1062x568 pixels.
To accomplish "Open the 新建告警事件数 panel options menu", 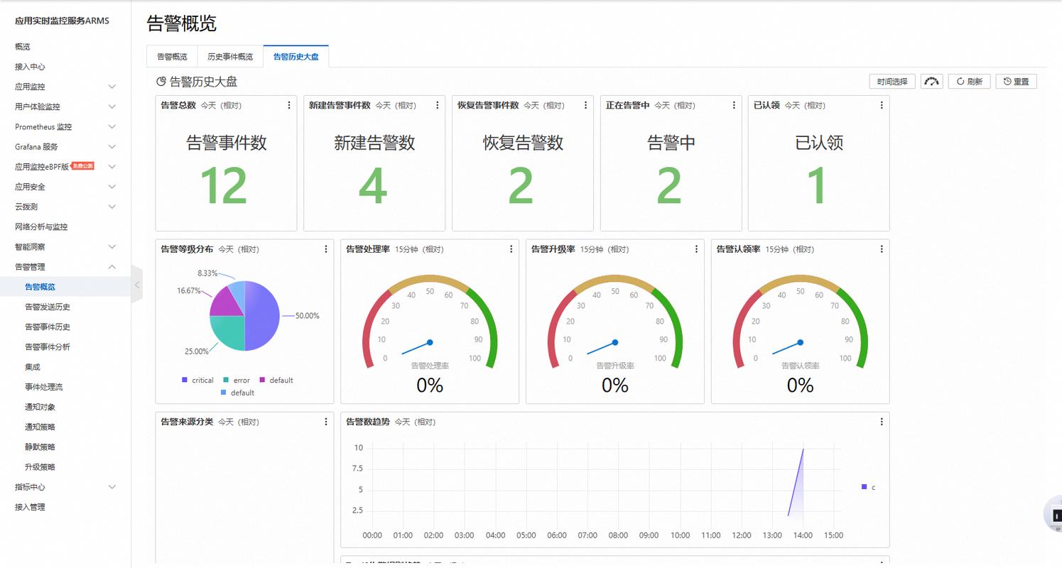I will pos(437,105).
